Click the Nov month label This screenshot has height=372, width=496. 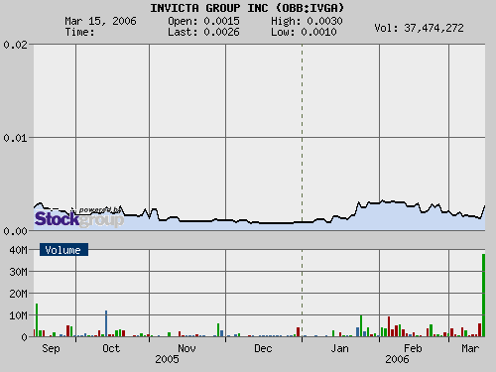(x=186, y=348)
